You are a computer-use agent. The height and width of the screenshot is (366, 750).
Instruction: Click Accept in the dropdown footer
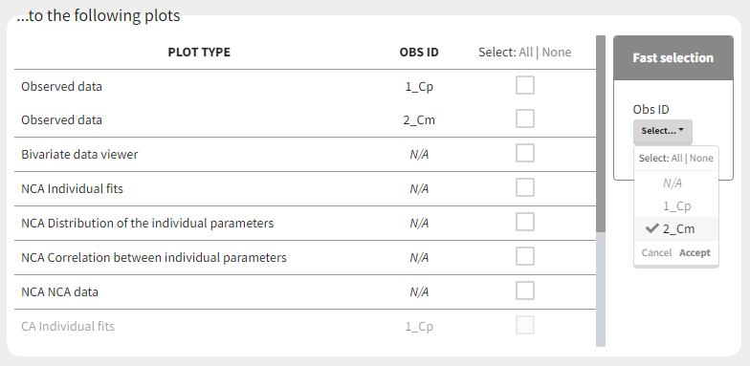coord(695,252)
